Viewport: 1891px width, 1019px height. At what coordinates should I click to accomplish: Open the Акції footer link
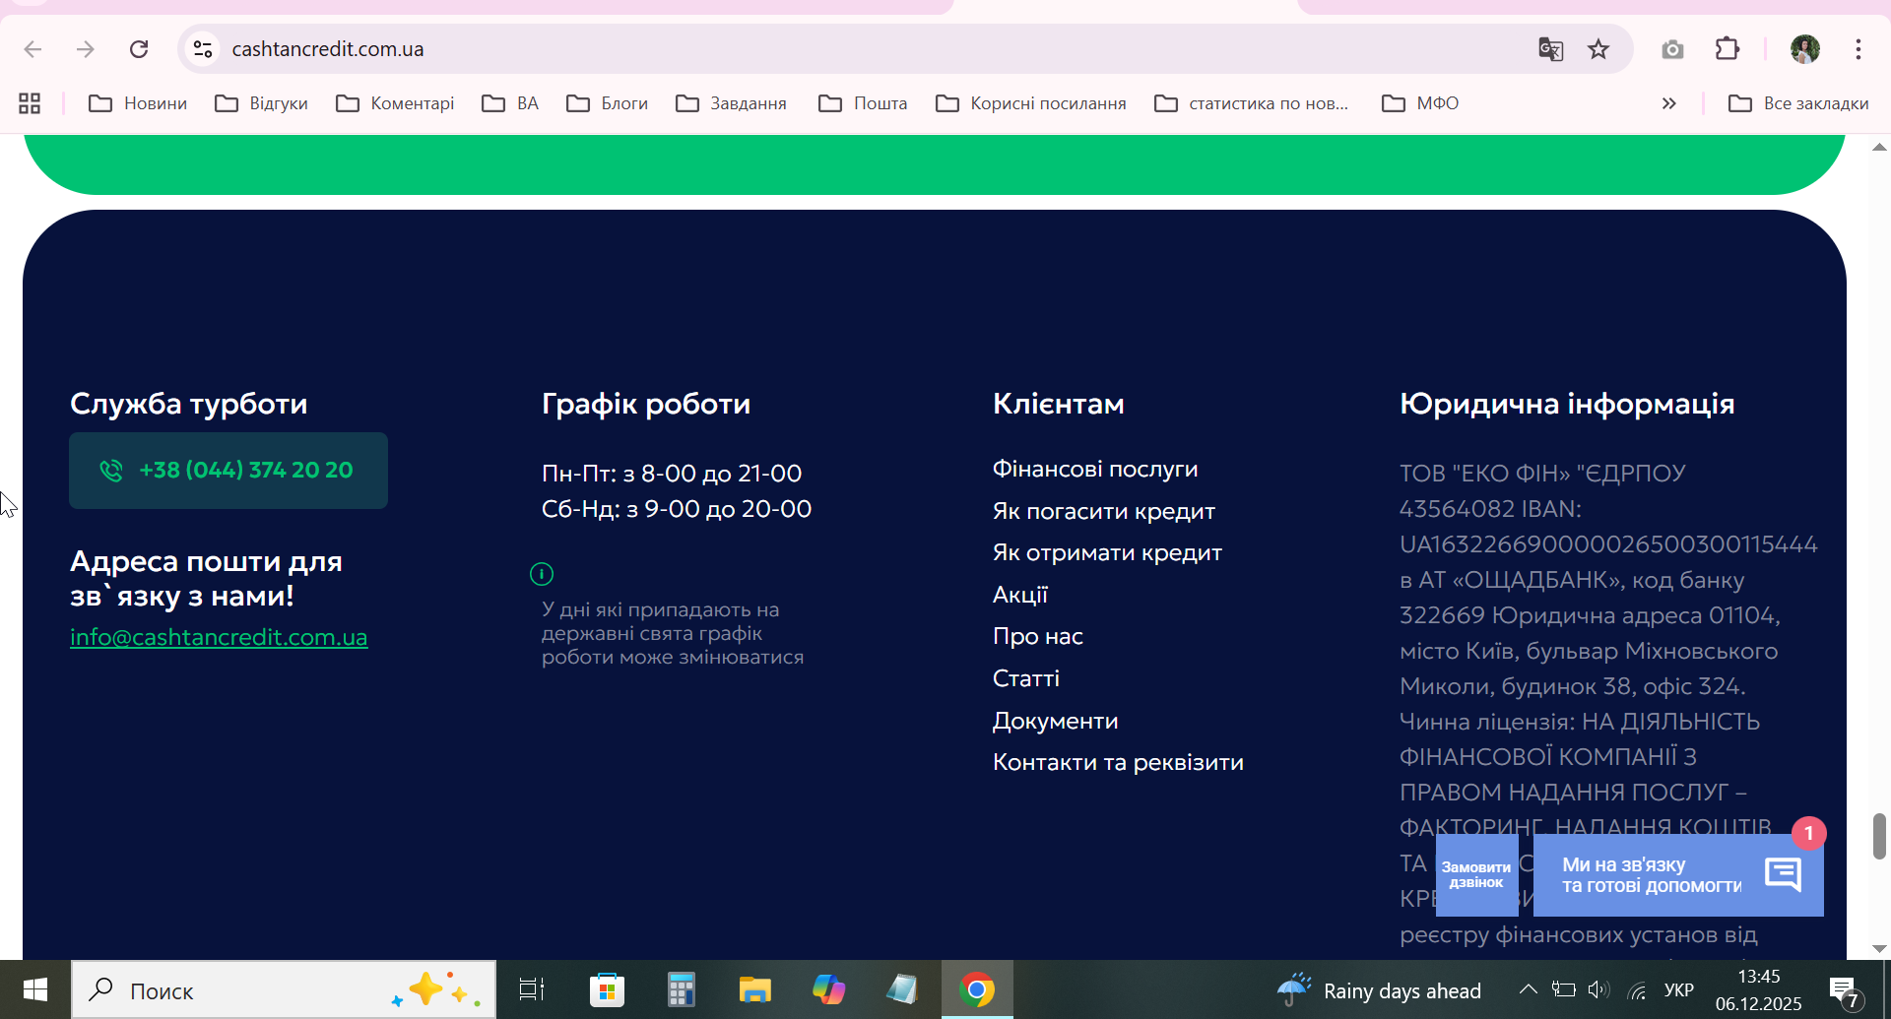point(1020,595)
